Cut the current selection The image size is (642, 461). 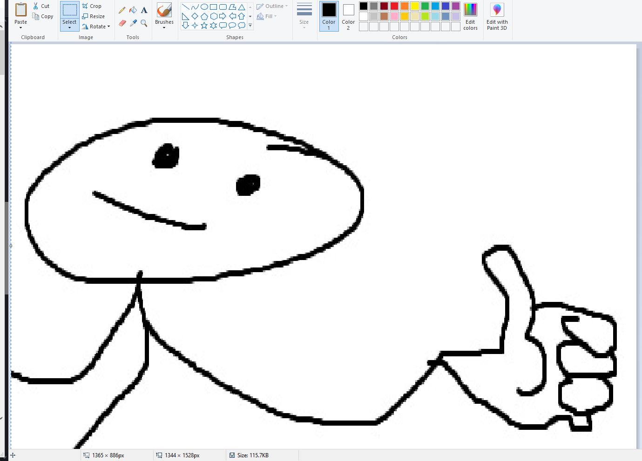pos(41,6)
